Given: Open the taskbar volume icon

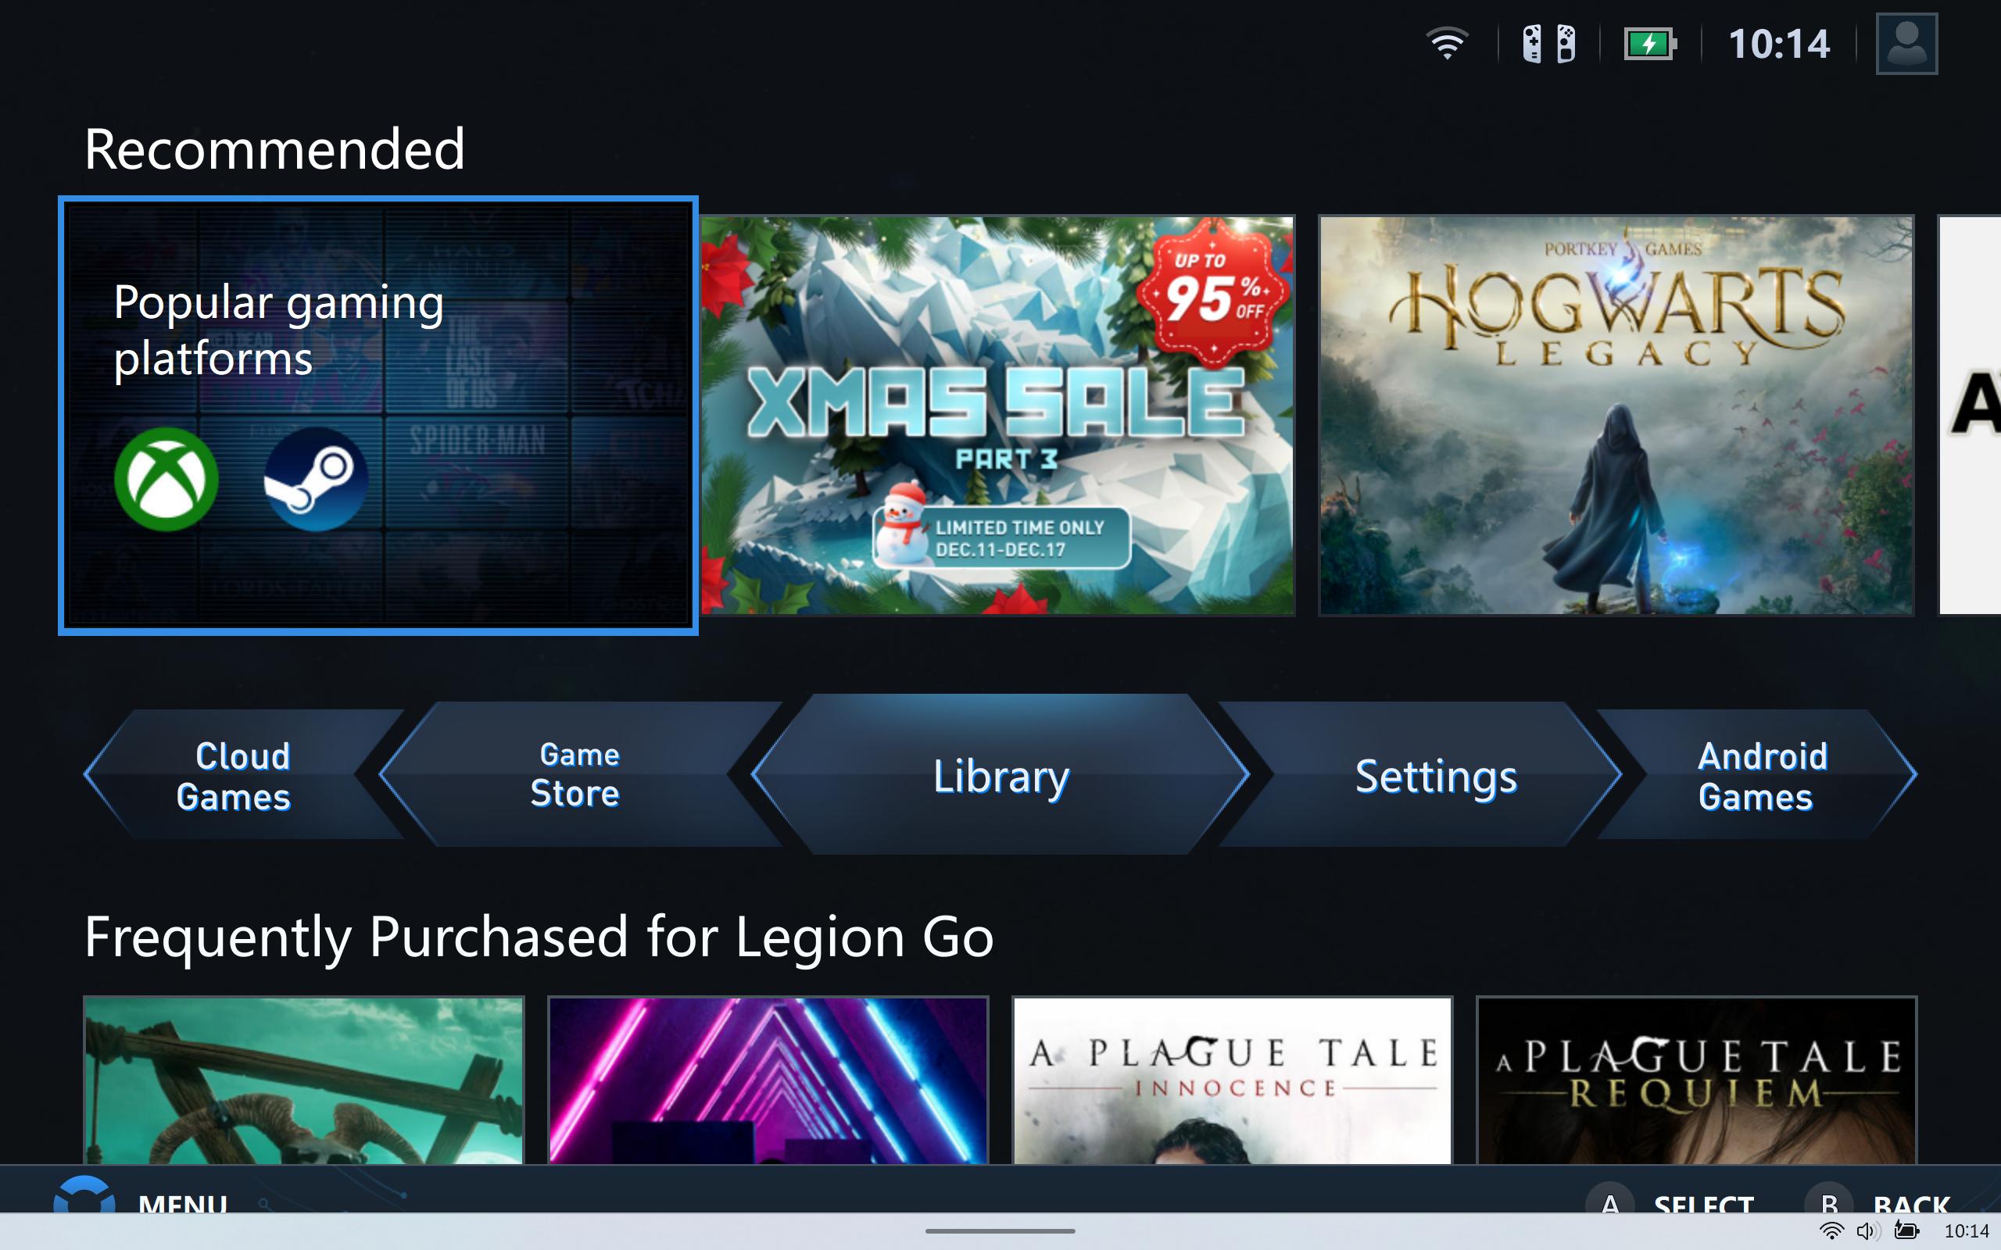Looking at the screenshot, I should [1867, 1232].
